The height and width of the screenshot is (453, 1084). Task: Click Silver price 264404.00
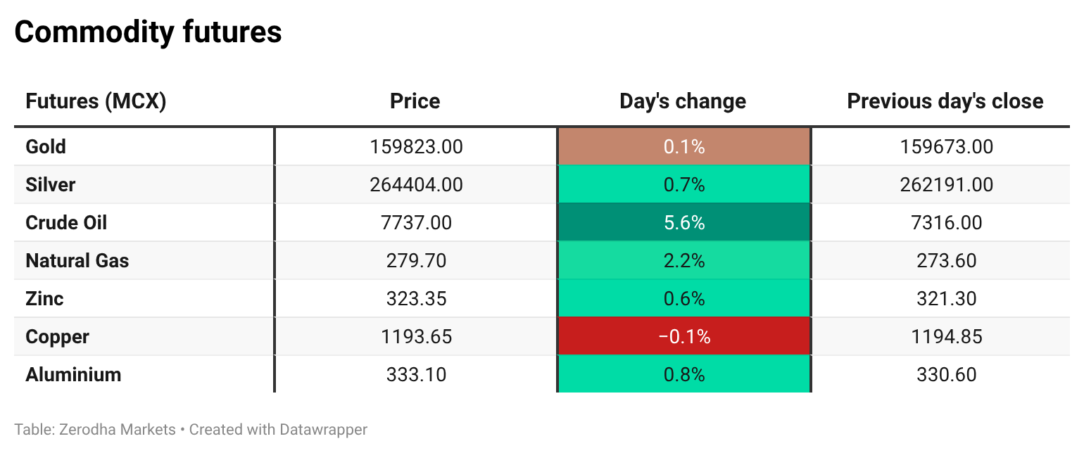click(416, 184)
